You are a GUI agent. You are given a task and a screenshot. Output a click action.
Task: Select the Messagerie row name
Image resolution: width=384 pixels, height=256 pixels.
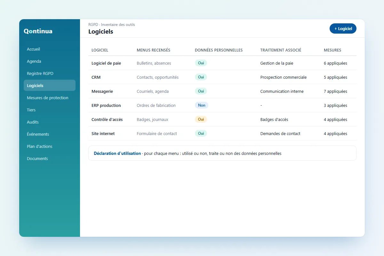tap(102, 92)
